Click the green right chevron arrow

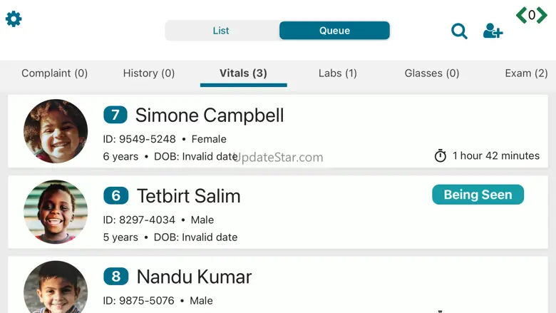(542, 15)
